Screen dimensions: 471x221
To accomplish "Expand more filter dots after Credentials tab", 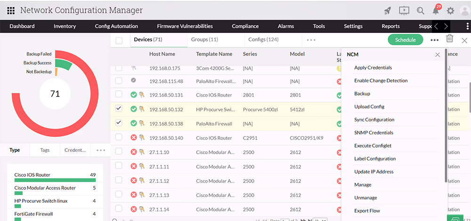I will 101,150.
